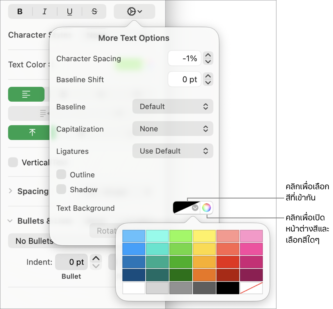Decrease Character Spacing with down arrow
This screenshot has width=333, height=309.
point(208,62)
